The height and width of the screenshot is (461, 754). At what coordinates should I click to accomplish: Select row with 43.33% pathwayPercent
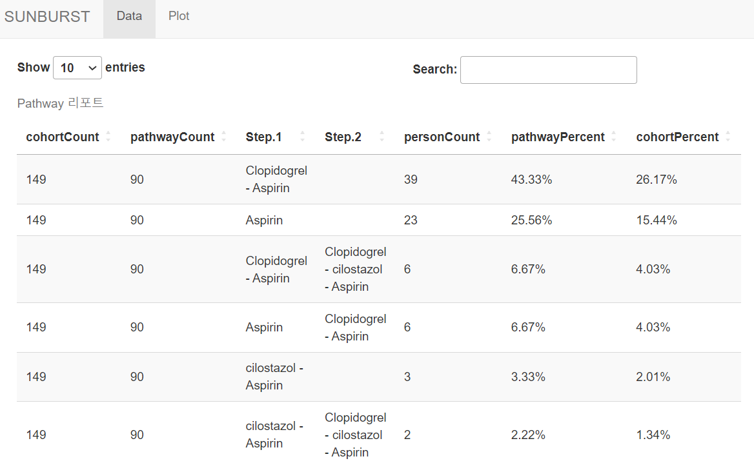[x=378, y=180]
